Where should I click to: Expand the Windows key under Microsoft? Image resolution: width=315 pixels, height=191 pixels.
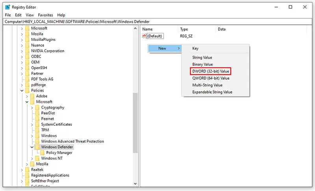click(32, 136)
